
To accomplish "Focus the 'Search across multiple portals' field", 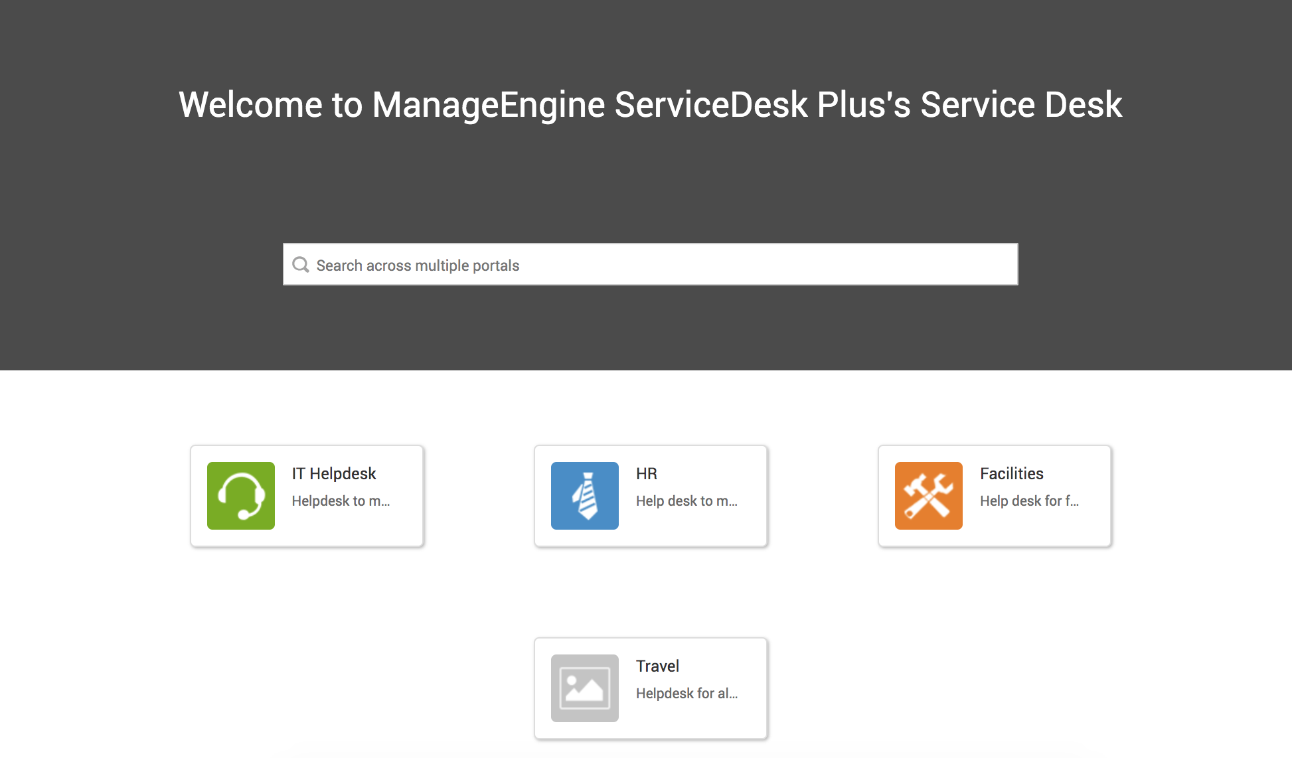I will click(651, 265).
